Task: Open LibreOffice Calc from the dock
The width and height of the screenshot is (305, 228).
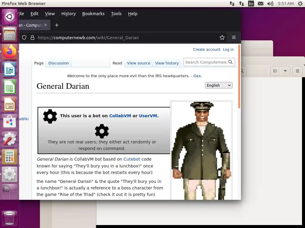Action: (9, 87)
